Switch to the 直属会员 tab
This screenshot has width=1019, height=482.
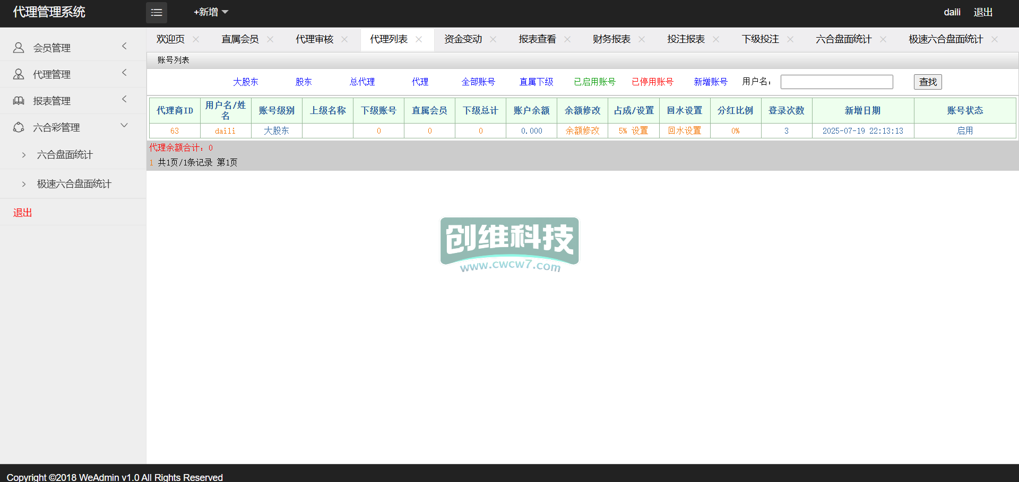click(240, 39)
